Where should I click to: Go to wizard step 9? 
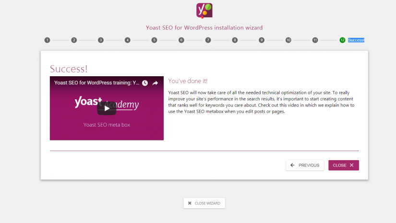click(262, 40)
